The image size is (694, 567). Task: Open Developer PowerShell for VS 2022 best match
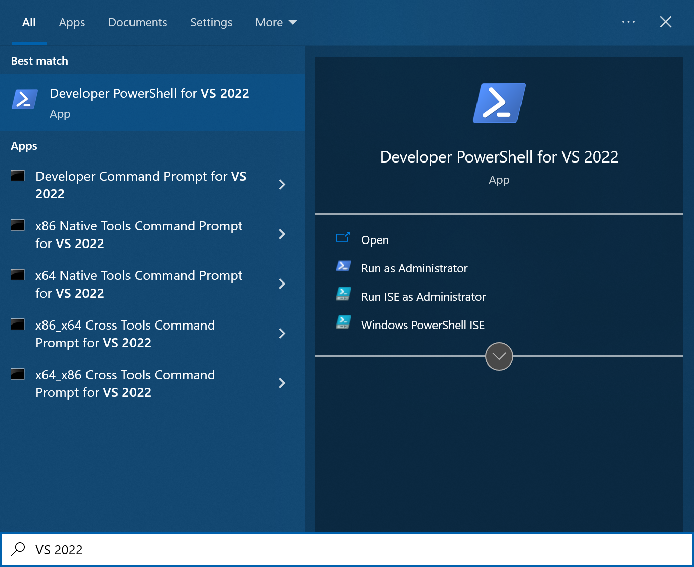click(152, 103)
